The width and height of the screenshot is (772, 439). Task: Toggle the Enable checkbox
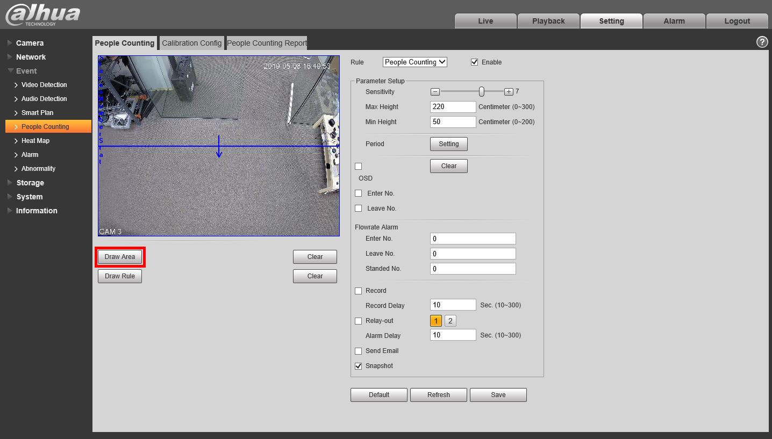click(474, 62)
